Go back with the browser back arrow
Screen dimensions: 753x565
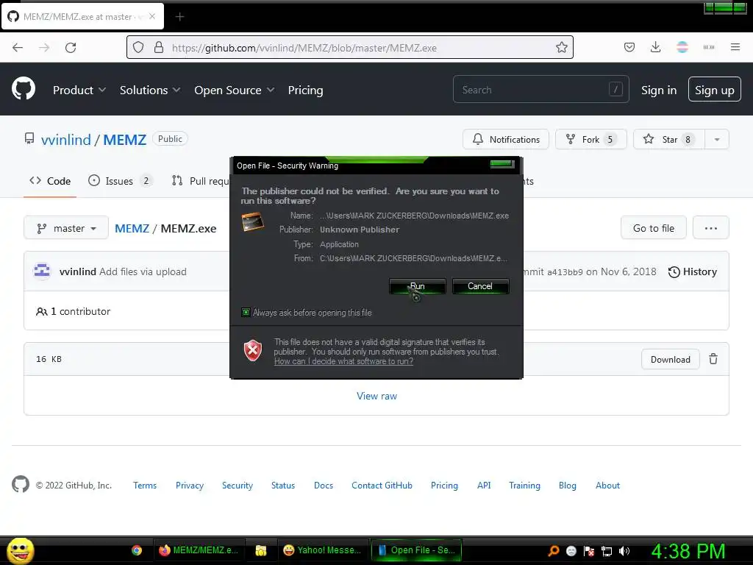18,48
